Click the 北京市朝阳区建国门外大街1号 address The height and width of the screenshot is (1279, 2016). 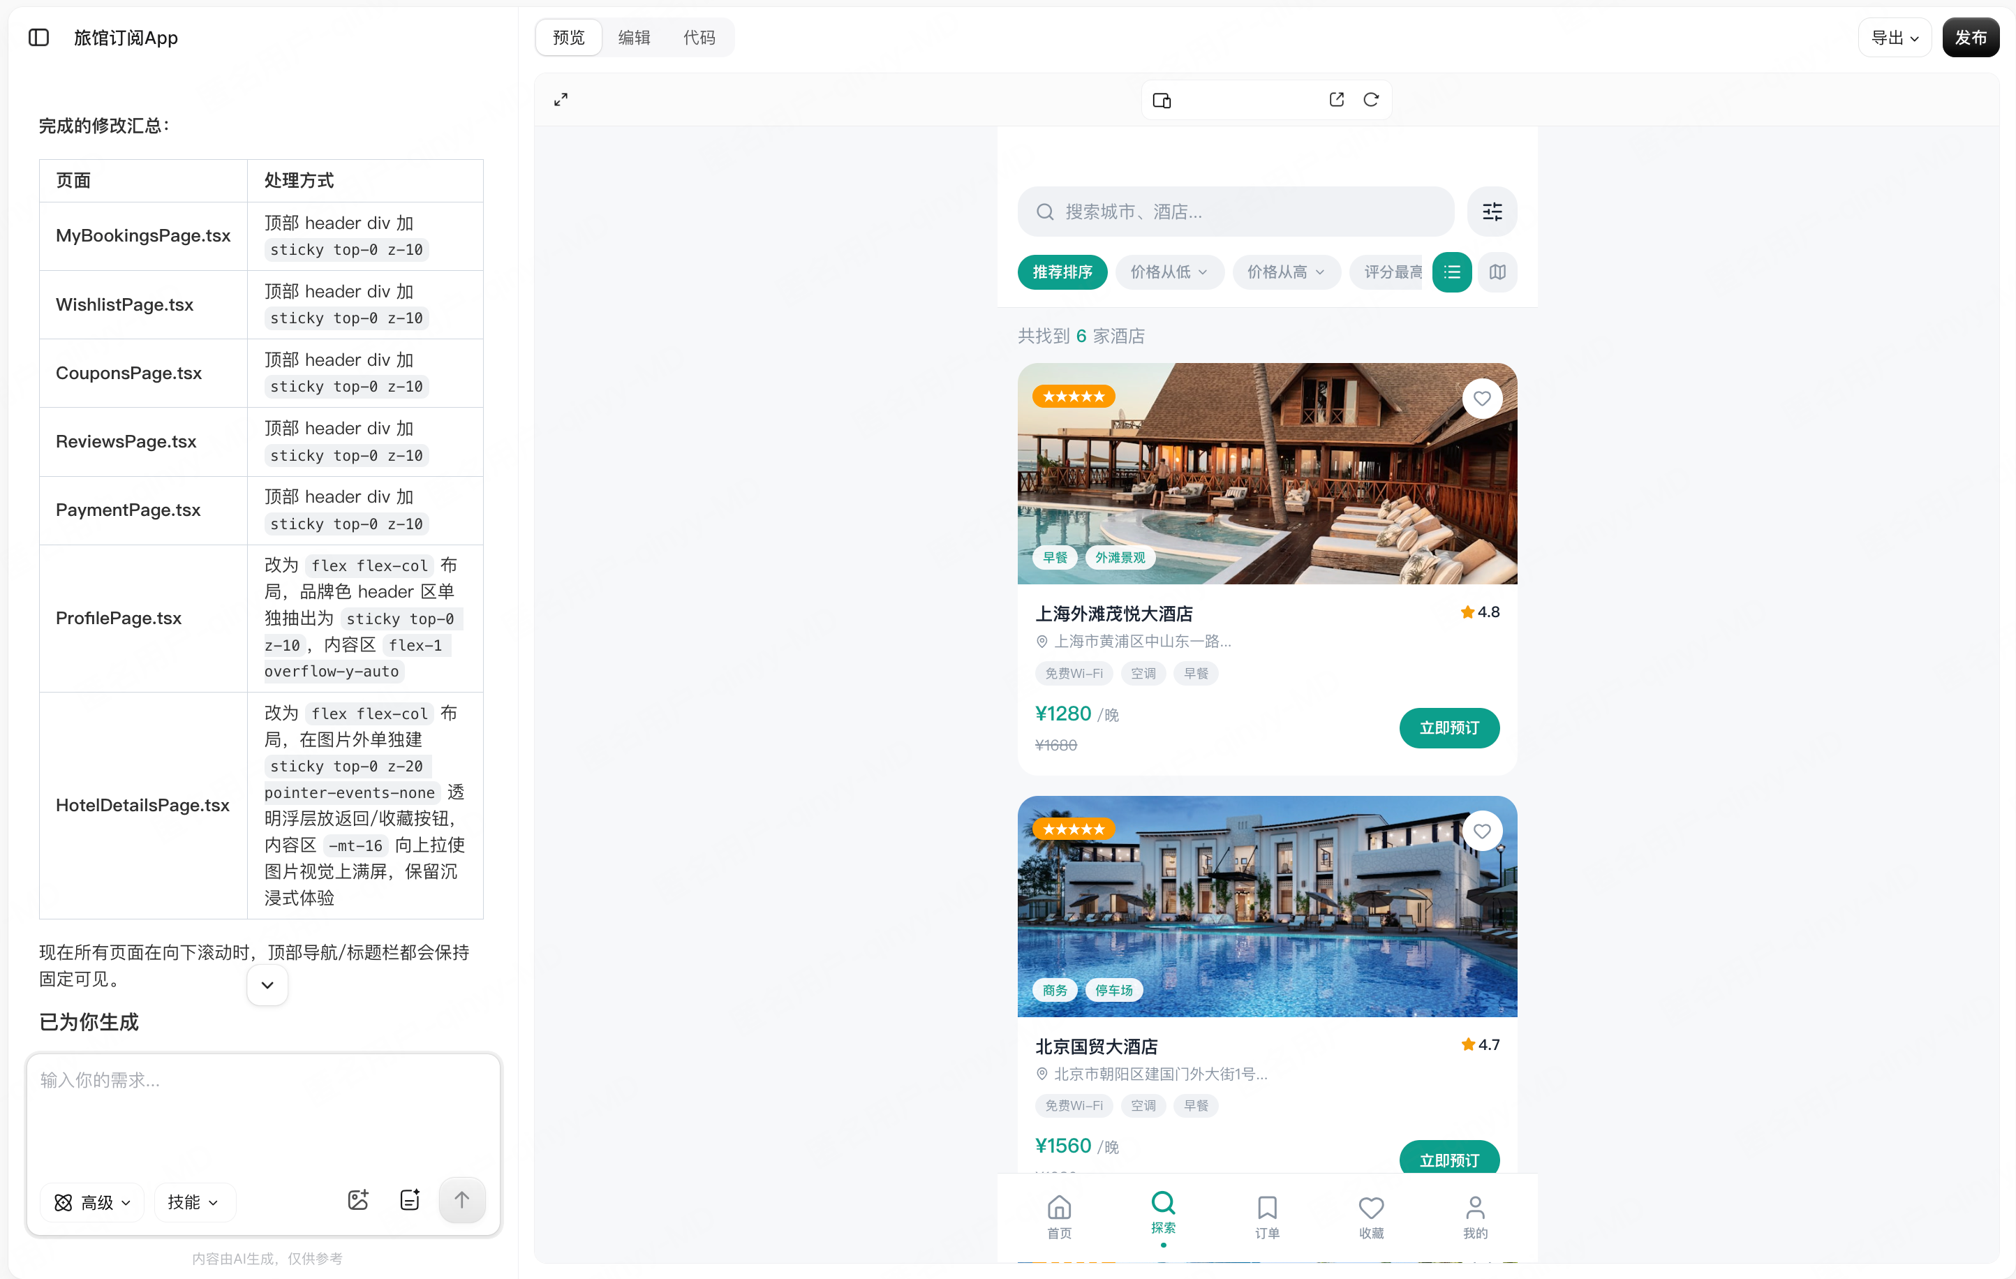(1160, 1074)
